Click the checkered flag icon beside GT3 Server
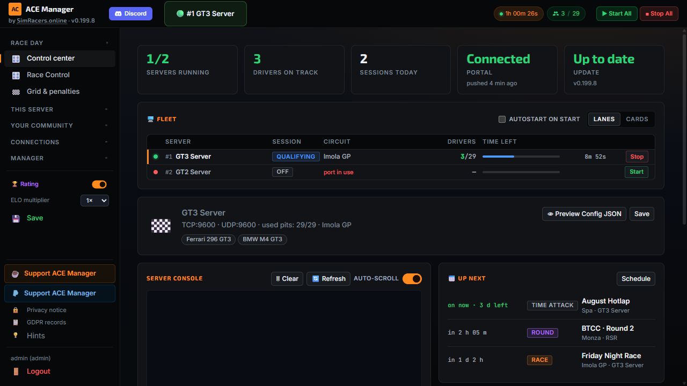This screenshot has width=687, height=386. (x=160, y=226)
